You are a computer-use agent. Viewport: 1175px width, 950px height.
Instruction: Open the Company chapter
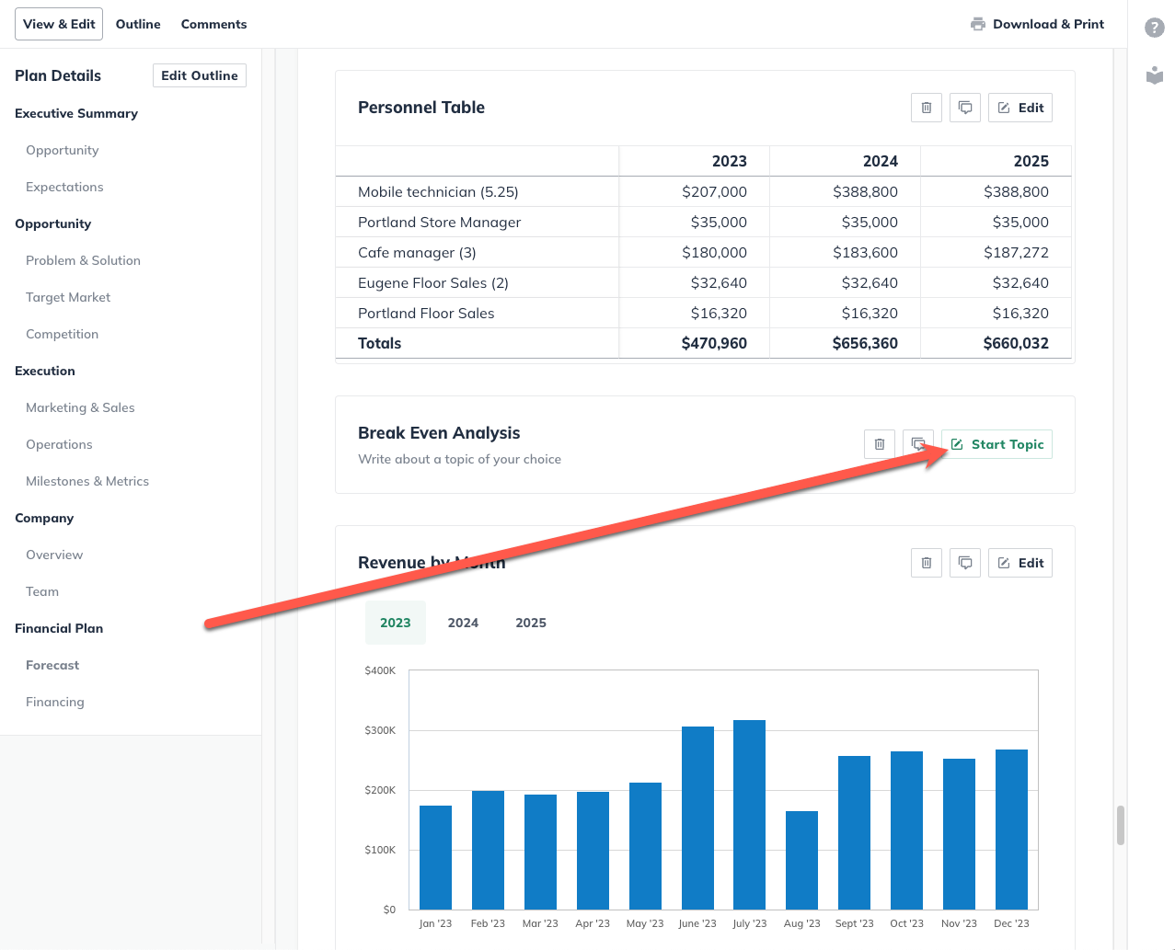(44, 518)
